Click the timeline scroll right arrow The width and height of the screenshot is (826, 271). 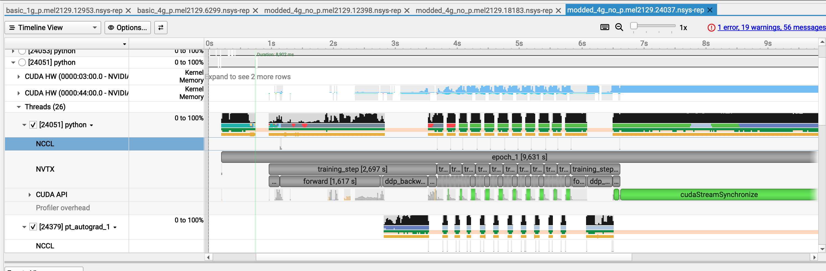click(x=814, y=257)
